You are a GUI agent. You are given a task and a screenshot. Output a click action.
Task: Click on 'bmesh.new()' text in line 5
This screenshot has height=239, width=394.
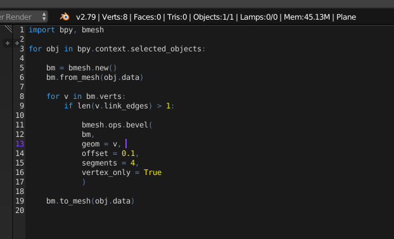[x=92, y=68]
